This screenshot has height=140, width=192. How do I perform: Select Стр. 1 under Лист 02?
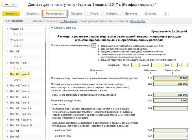click(17, 57)
